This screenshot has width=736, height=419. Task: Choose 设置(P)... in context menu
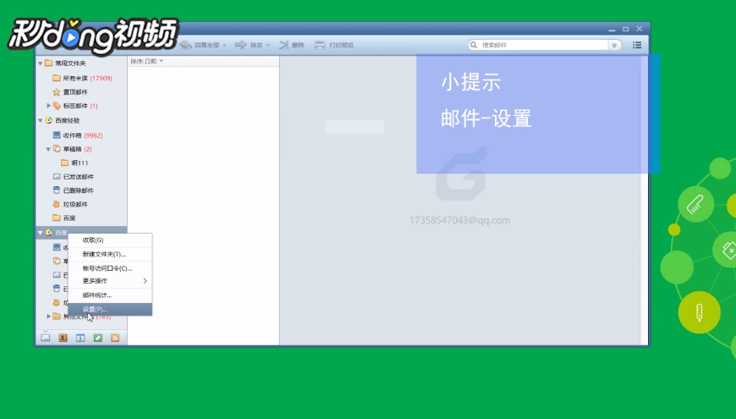(110, 309)
